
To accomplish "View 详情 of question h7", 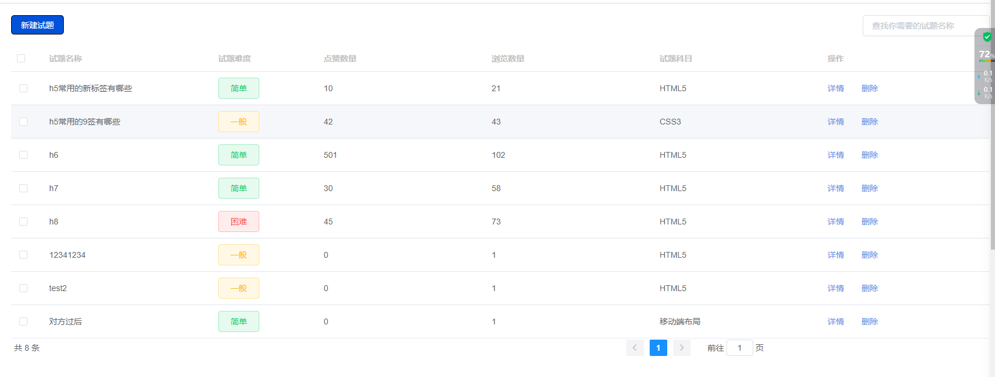I will pyautogui.click(x=835, y=188).
